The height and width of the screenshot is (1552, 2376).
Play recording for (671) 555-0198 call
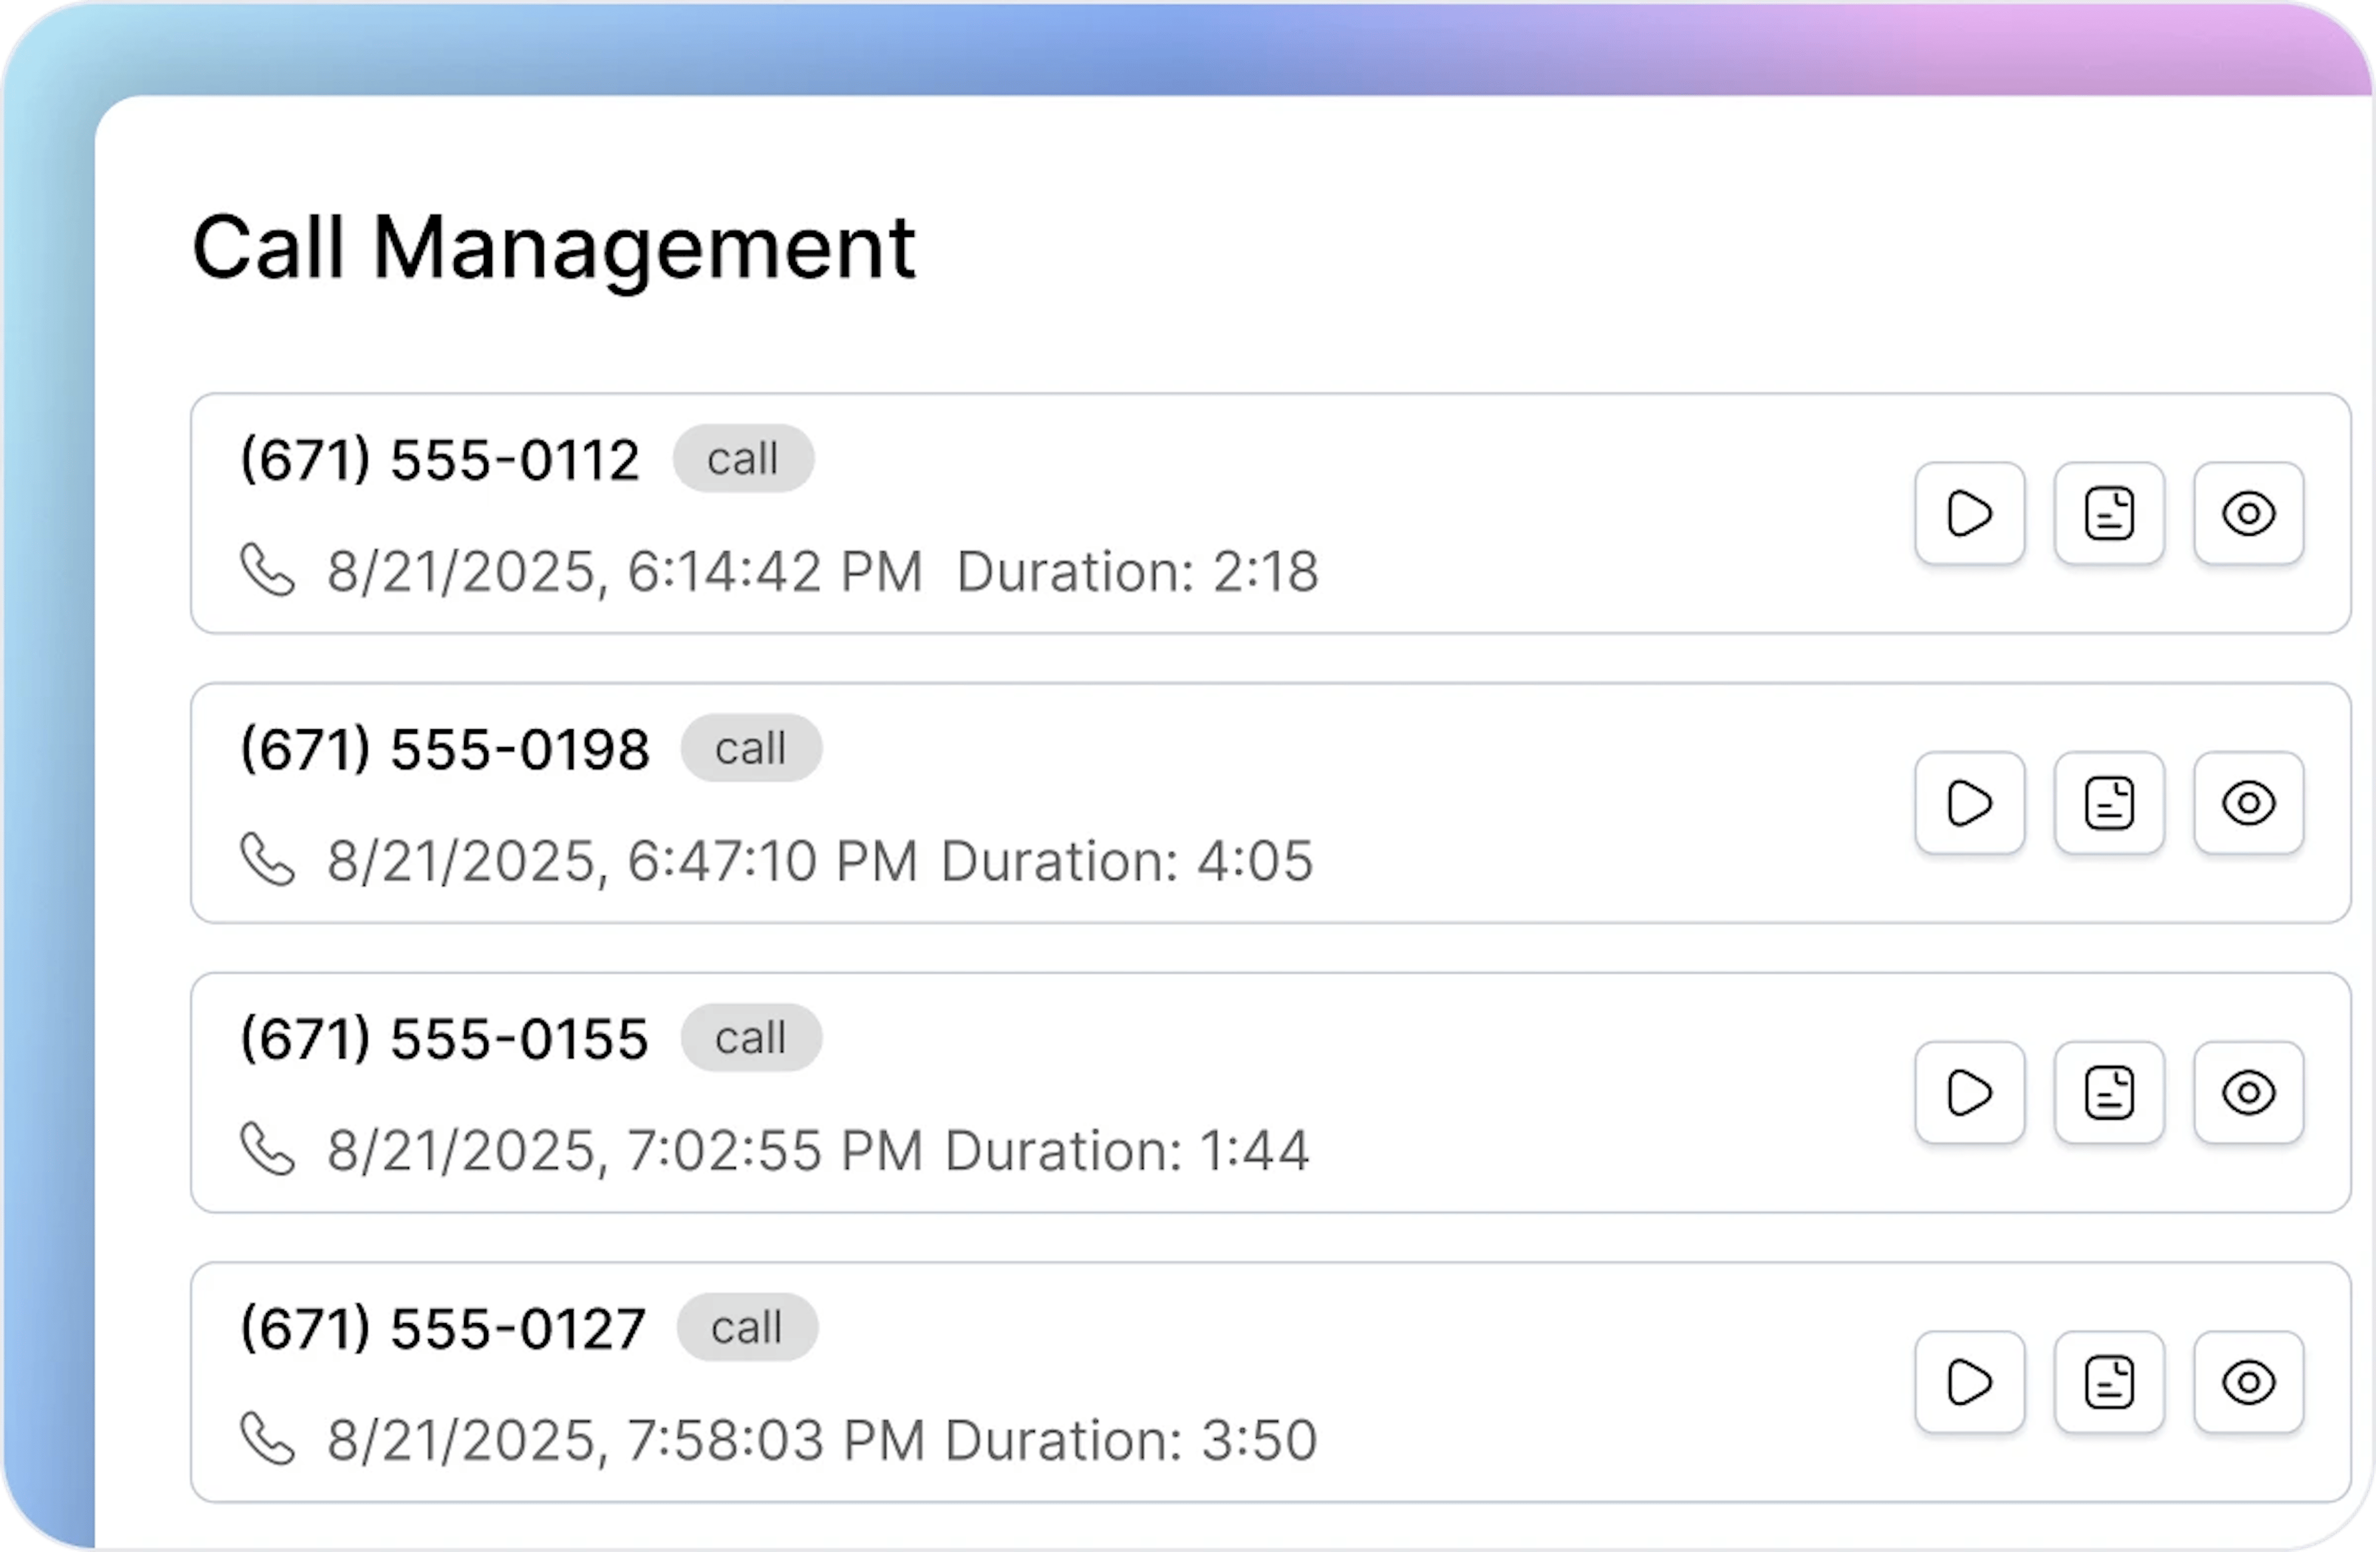(x=1969, y=804)
